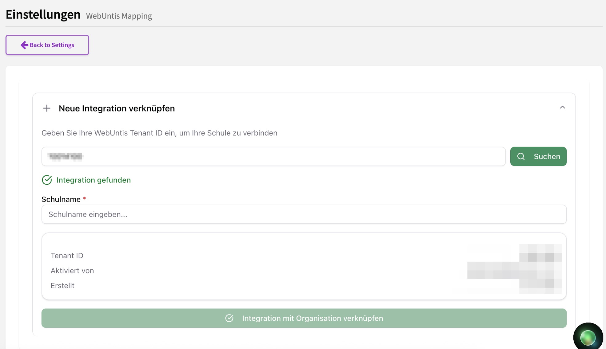Image resolution: width=606 pixels, height=349 pixels.
Task: Click the green check circle next to Integration gefunden
Action: [47, 180]
